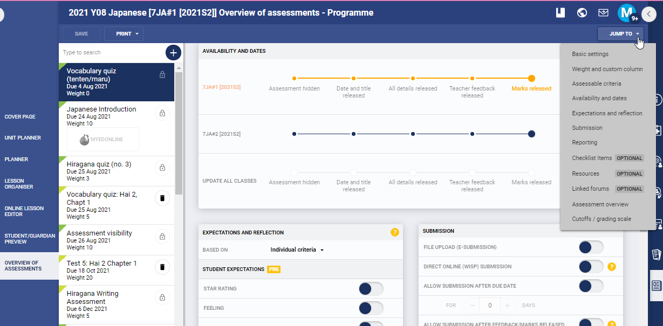Click the bookmark icon in top header
This screenshot has width=663, height=326.
(561, 12)
